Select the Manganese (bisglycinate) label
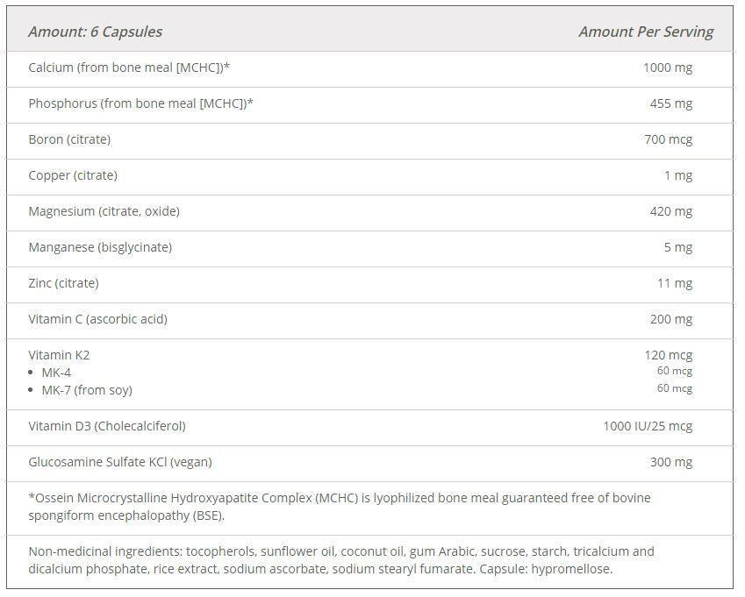The height and width of the screenshot is (597, 745). 100,247
